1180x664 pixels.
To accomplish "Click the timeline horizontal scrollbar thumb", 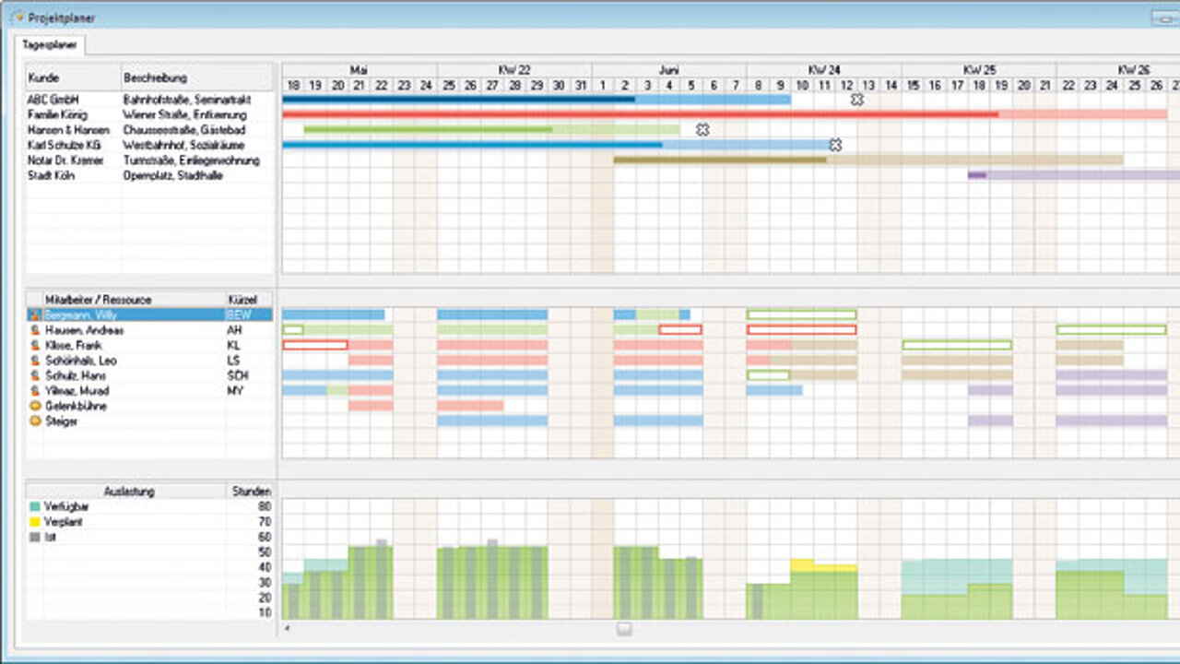I will [624, 629].
